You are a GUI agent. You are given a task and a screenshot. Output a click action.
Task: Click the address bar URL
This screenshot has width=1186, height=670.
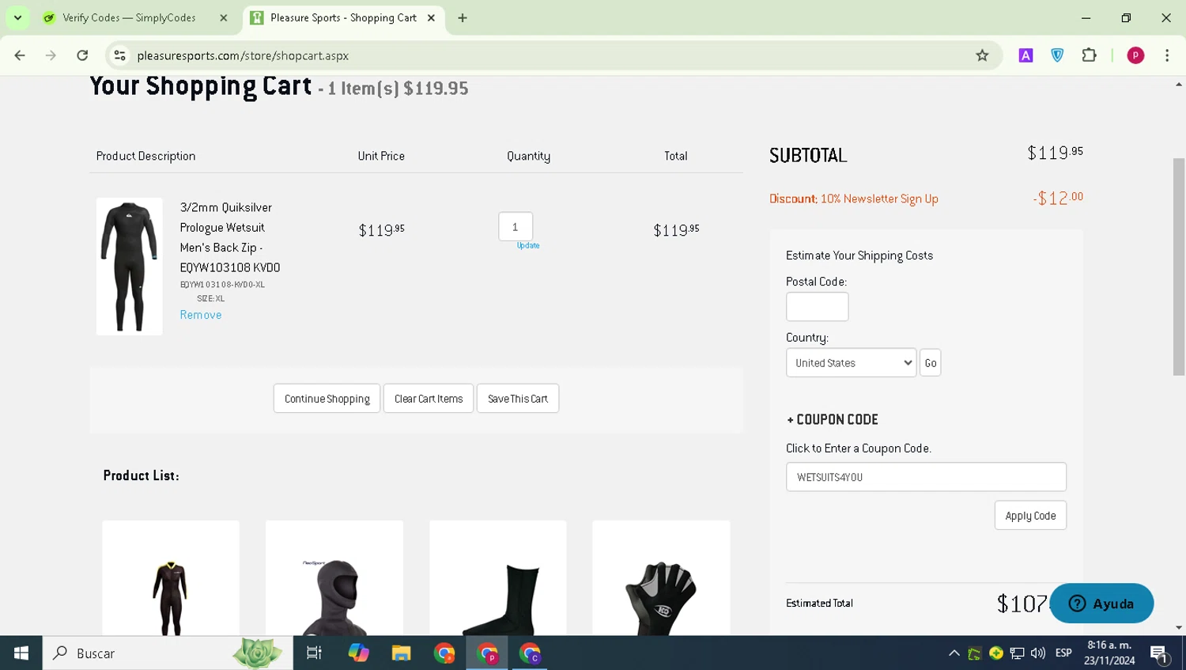pos(243,55)
